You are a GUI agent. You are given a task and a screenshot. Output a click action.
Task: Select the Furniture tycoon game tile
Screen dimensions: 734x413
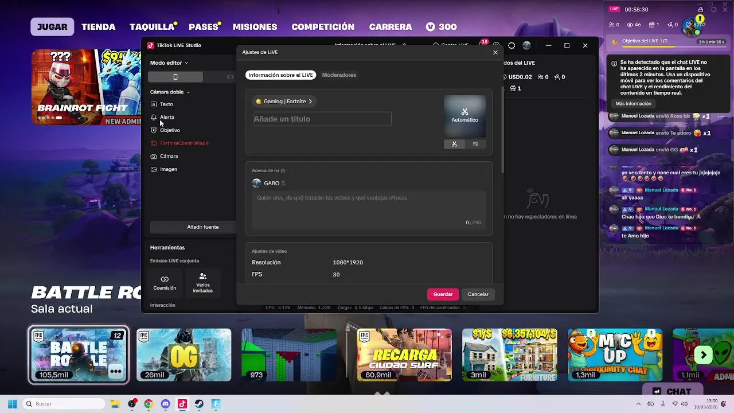click(x=509, y=354)
